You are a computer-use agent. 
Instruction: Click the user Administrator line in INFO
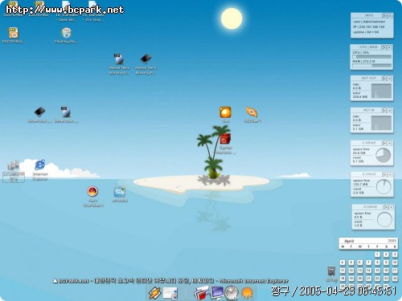(x=369, y=22)
